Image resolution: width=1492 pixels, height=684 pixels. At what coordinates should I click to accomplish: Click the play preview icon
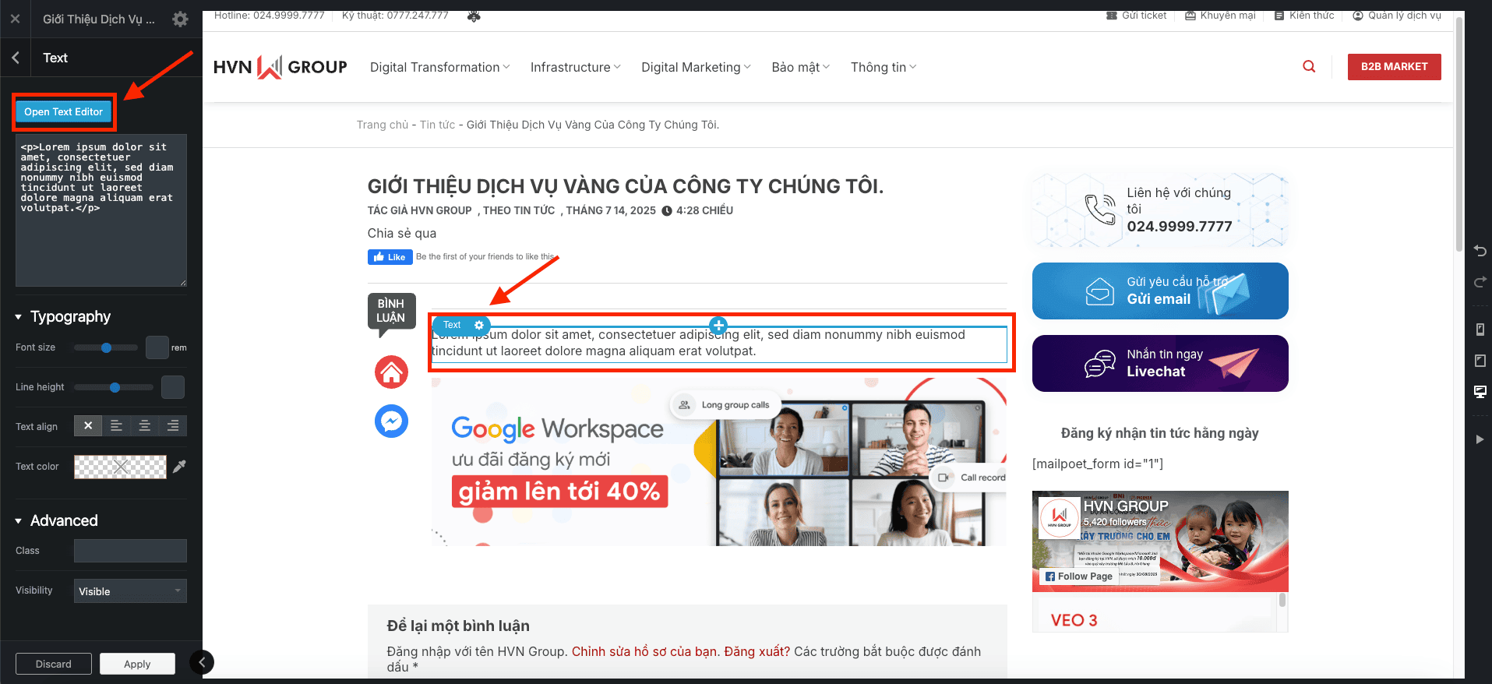click(1480, 439)
